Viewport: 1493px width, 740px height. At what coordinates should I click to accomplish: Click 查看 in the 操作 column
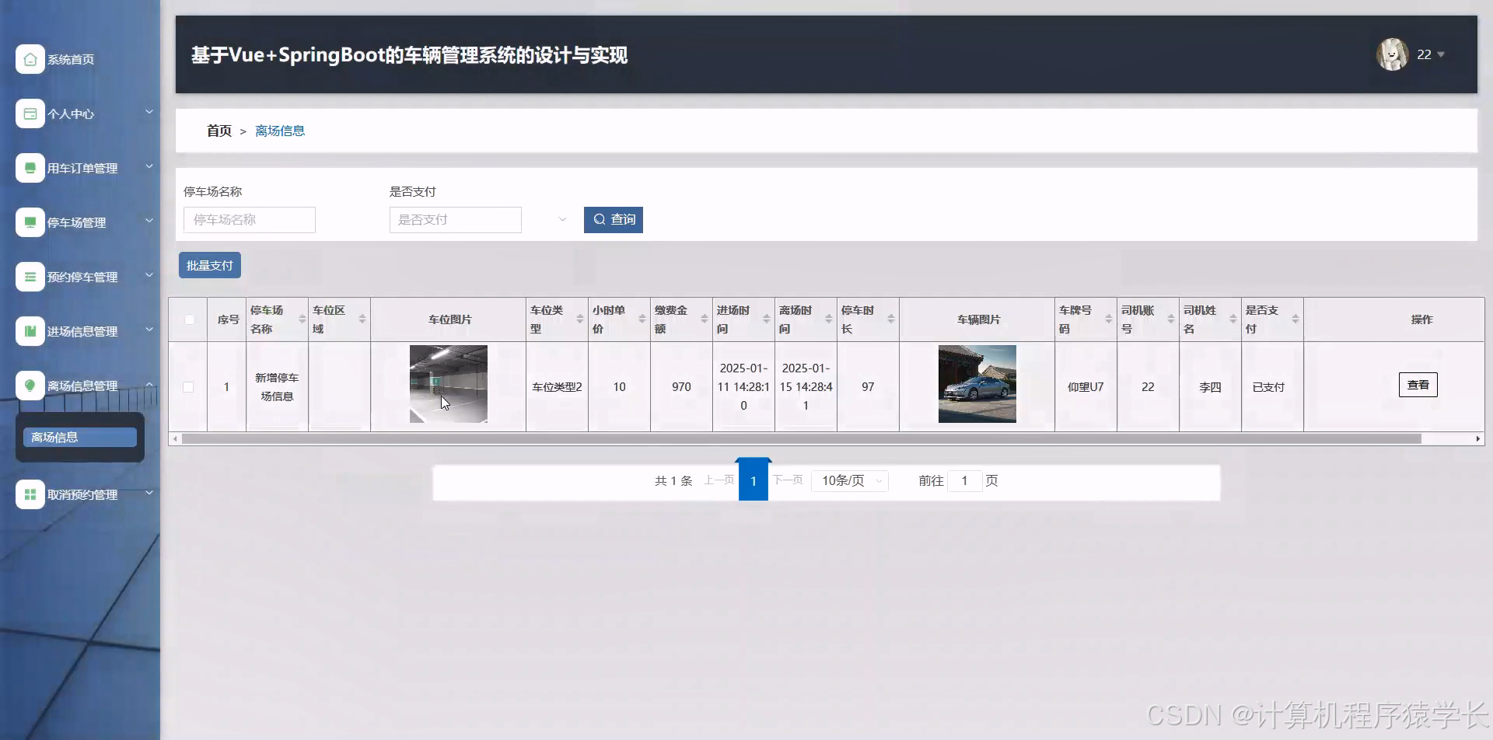coord(1418,384)
